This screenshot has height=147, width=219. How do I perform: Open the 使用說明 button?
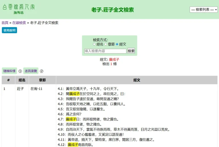(9, 30)
